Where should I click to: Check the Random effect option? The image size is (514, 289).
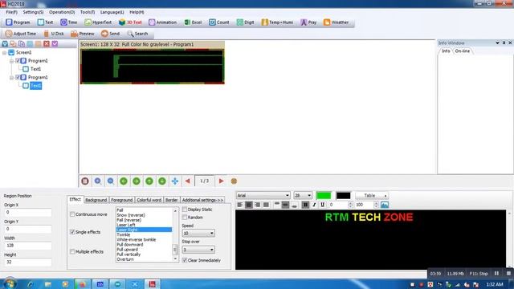point(185,218)
